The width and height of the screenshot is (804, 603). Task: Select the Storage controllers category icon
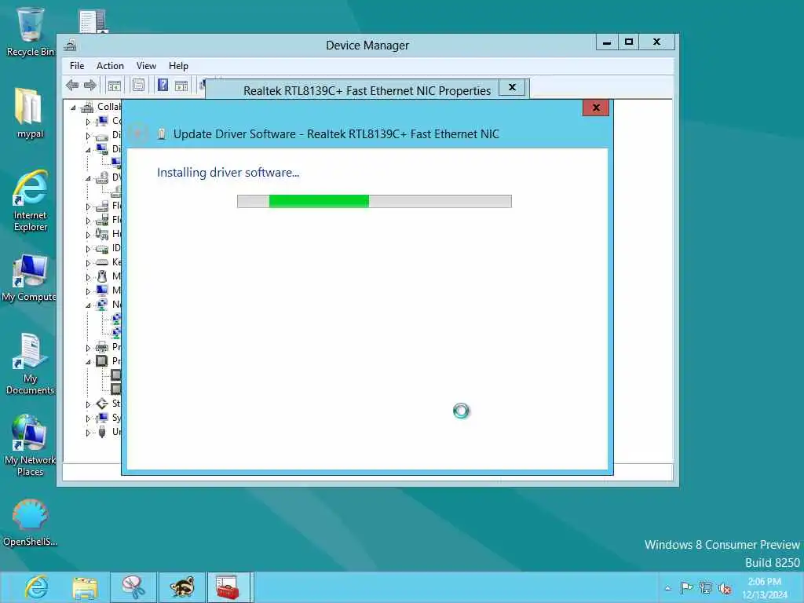(102, 404)
